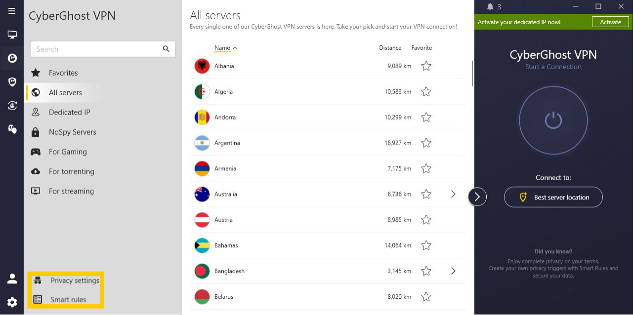Open the account profile icon

pyautogui.click(x=12, y=278)
